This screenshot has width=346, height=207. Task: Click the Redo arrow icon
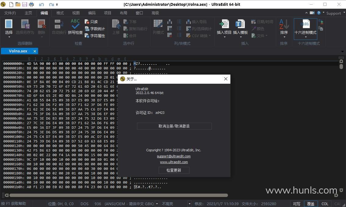pos(51,4)
